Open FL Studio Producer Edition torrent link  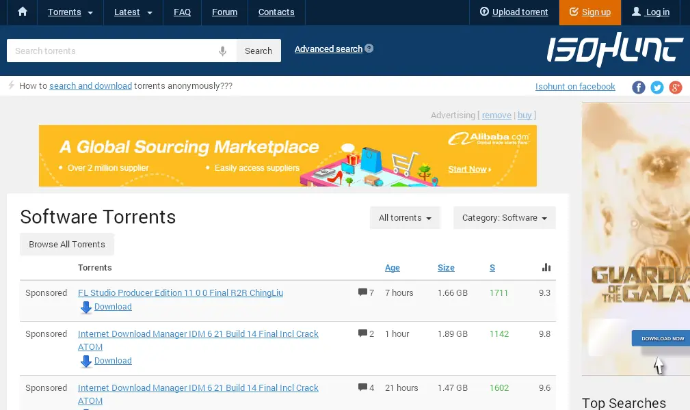(181, 292)
